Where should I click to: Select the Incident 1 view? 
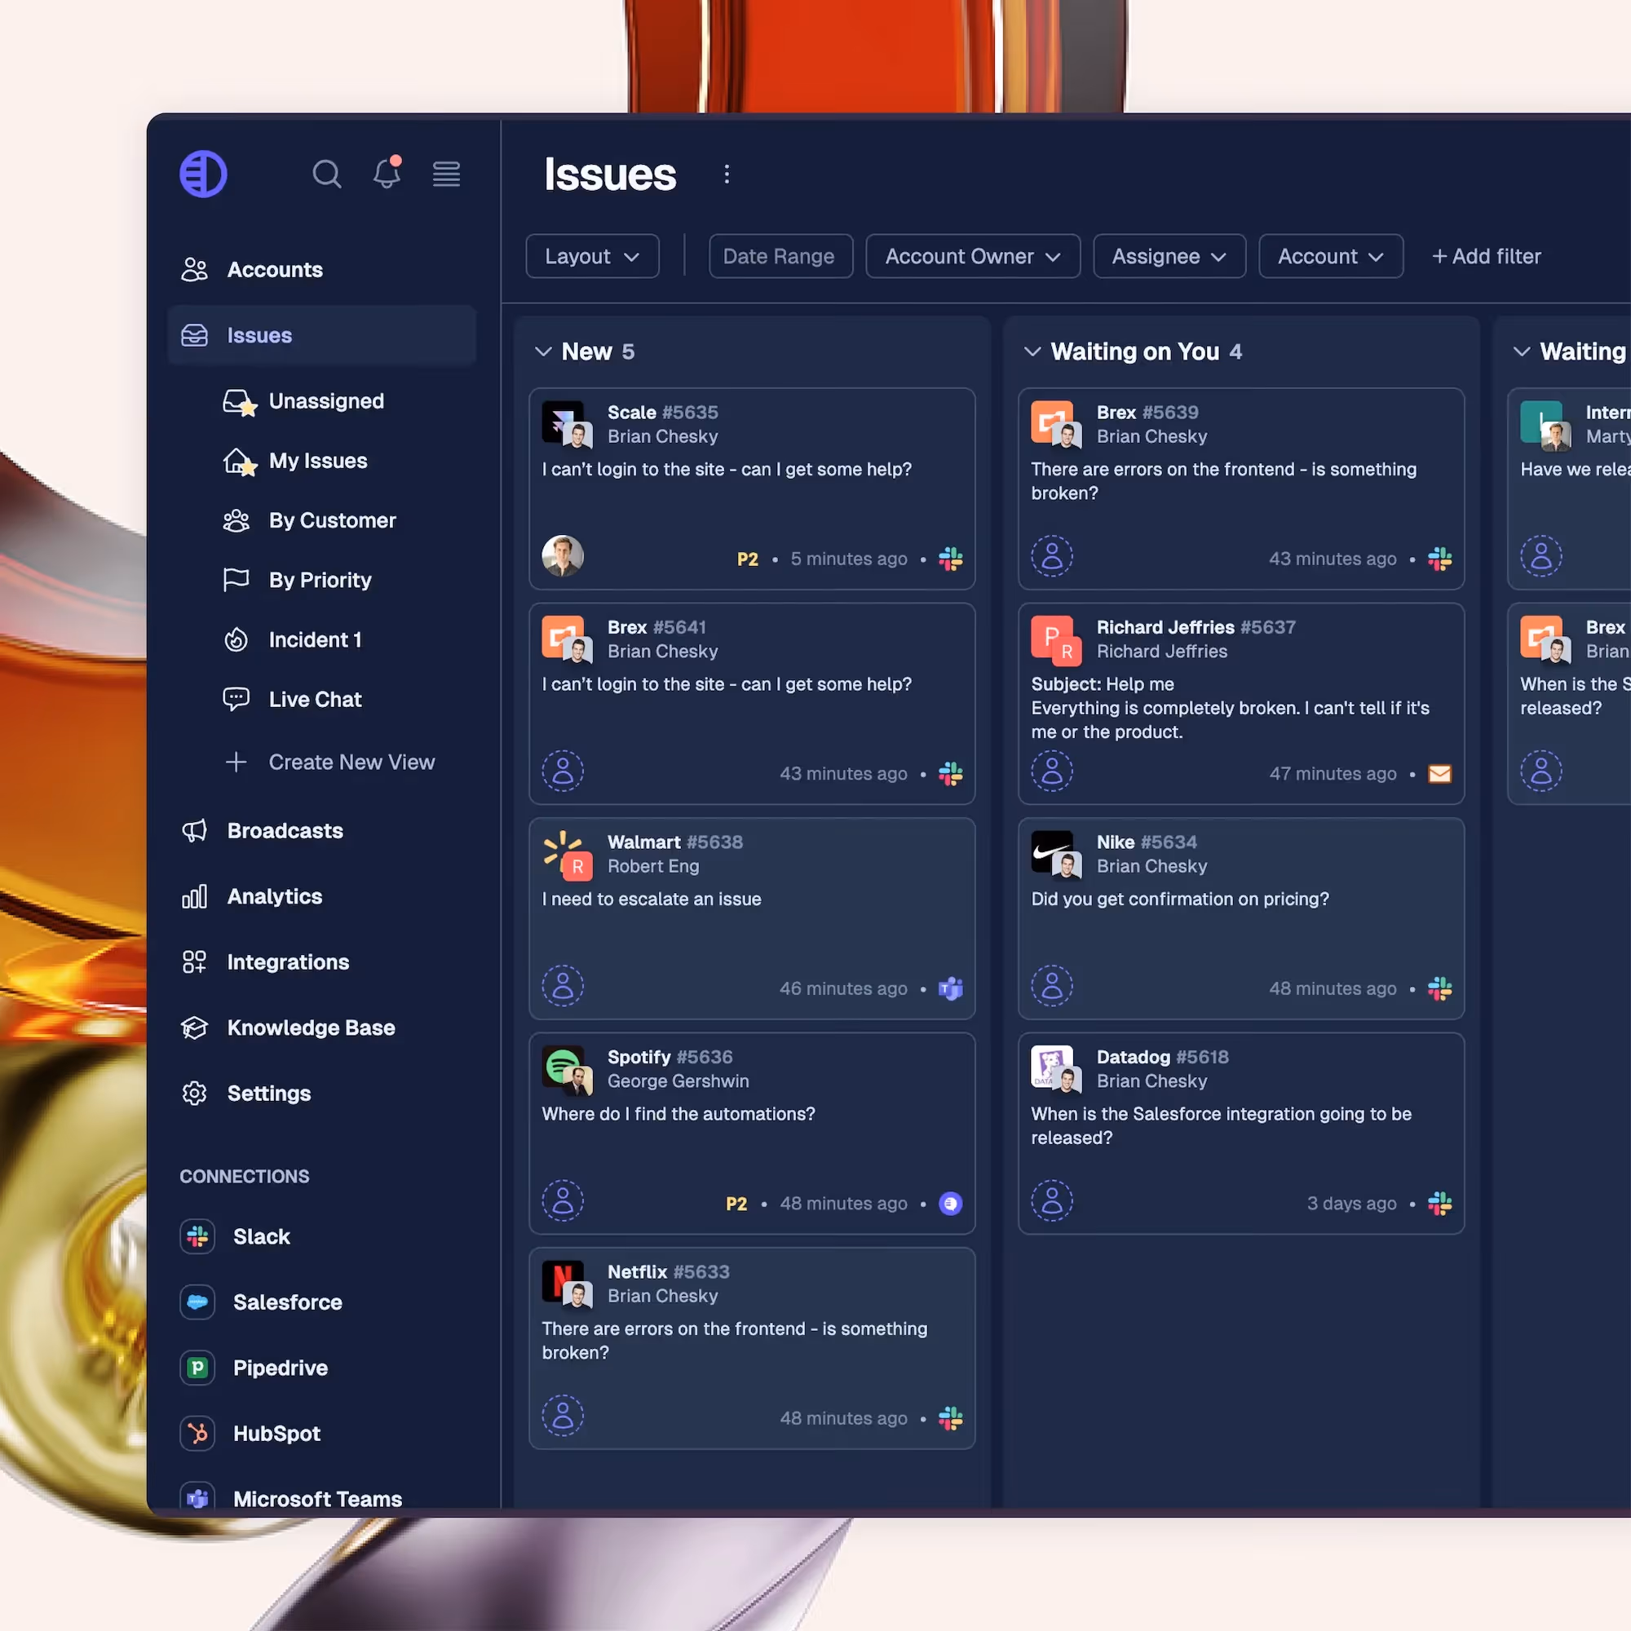pyautogui.click(x=292, y=640)
